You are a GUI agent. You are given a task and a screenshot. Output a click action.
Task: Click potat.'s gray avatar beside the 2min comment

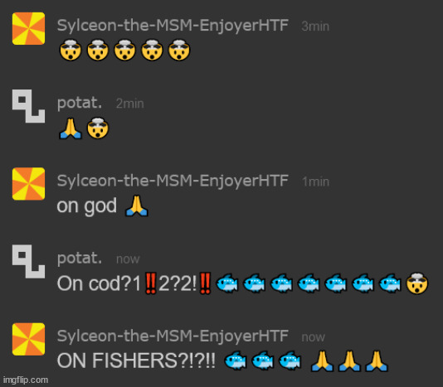28,106
